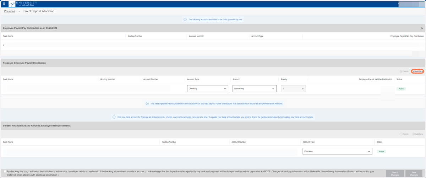Go back via the Previous link
Viewport: 426px width, 178px height.
coord(10,11)
